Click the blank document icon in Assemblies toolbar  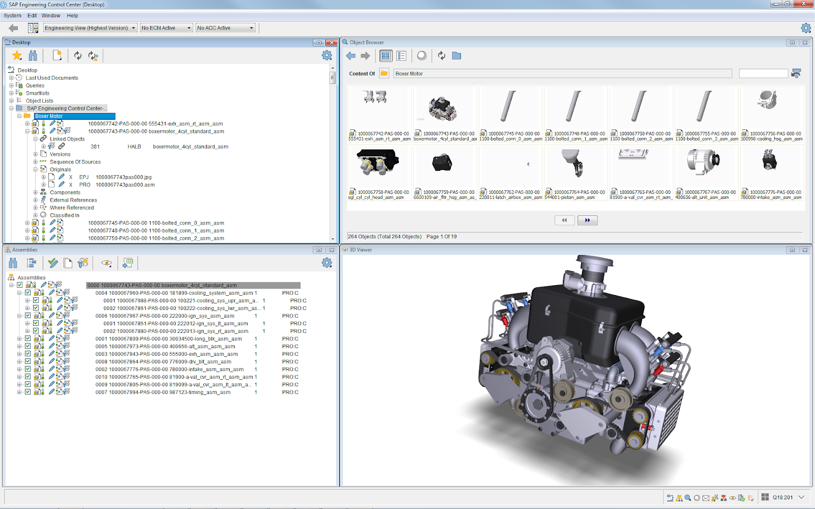coord(68,263)
